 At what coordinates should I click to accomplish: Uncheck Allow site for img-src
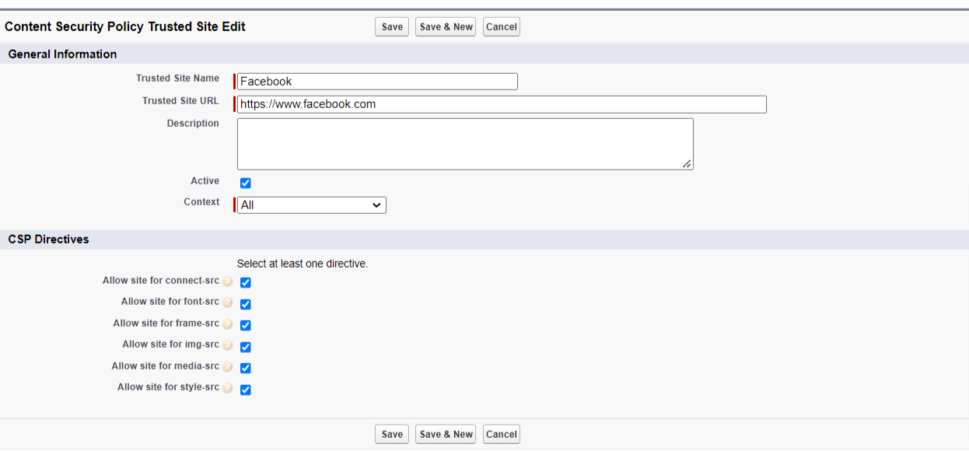pos(246,347)
